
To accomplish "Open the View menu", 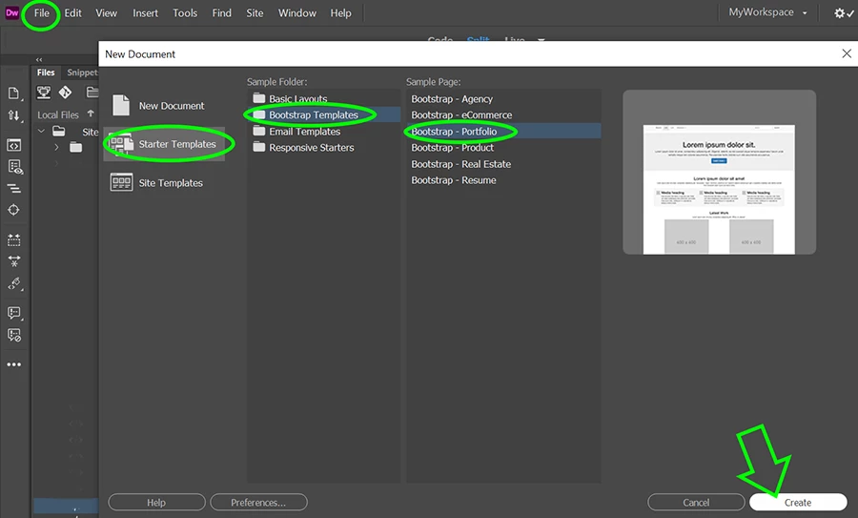I will (x=106, y=12).
